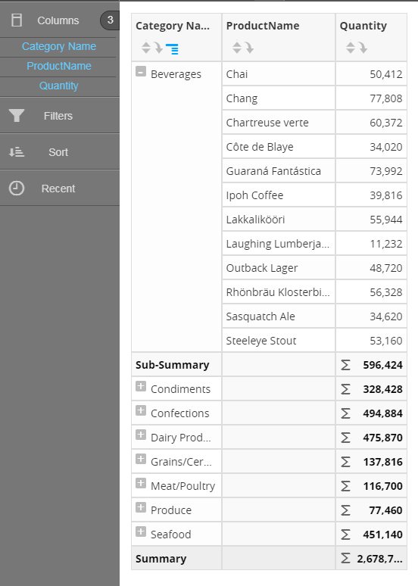Image resolution: width=418 pixels, height=586 pixels.
Task: Click the up-down sort icon in Quantity header
Action: pyautogui.click(x=351, y=48)
